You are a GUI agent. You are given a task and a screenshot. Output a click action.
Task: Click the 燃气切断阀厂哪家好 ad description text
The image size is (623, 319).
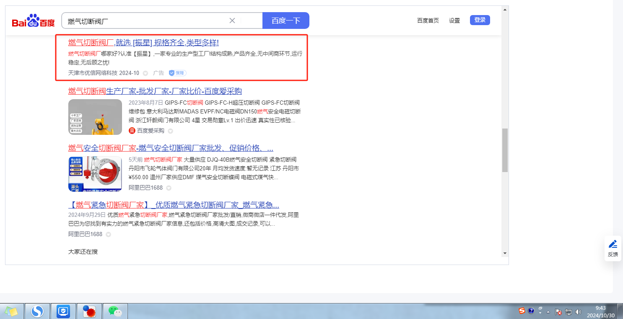[185, 58]
